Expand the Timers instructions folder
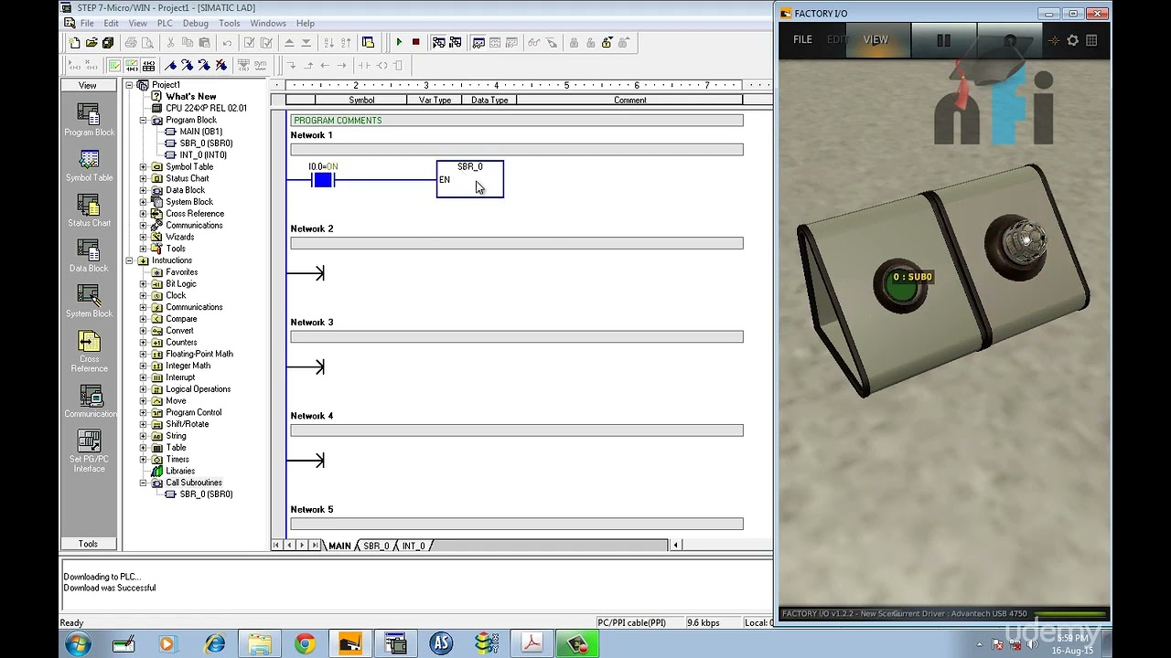This screenshot has height=658, width=1171. click(x=143, y=459)
